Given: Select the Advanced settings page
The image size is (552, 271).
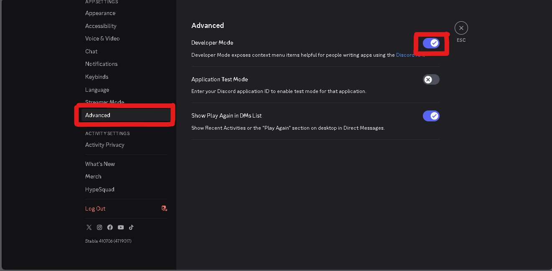Looking at the screenshot, I should pos(125,115).
